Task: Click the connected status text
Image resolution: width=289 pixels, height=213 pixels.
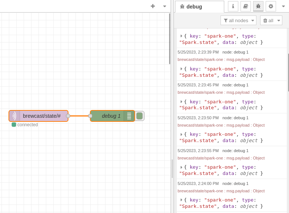Action: coord(28,125)
